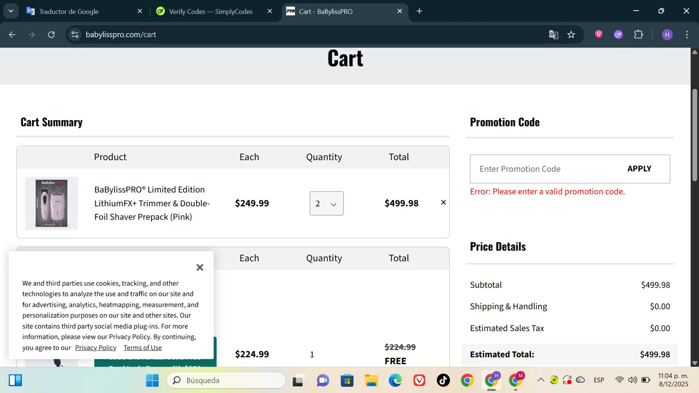Open the Extensions puzzle menu

click(x=638, y=34)
